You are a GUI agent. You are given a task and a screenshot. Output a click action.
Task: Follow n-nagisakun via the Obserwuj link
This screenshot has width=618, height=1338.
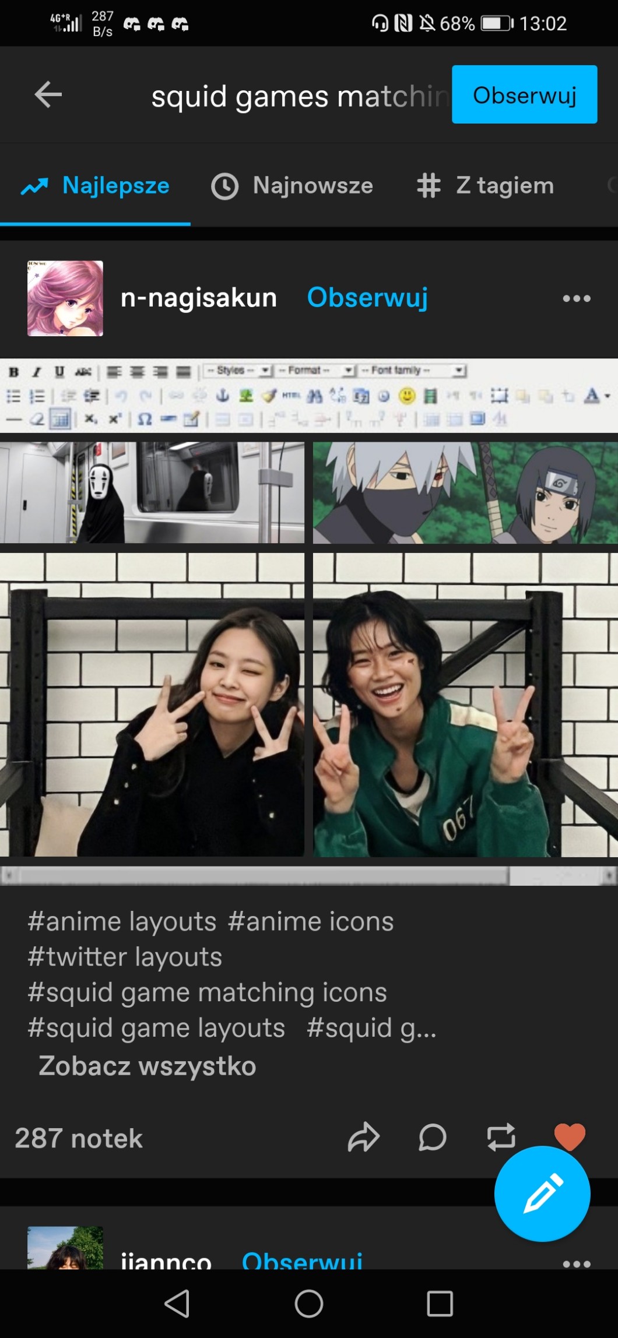click(x=367, y=297)
